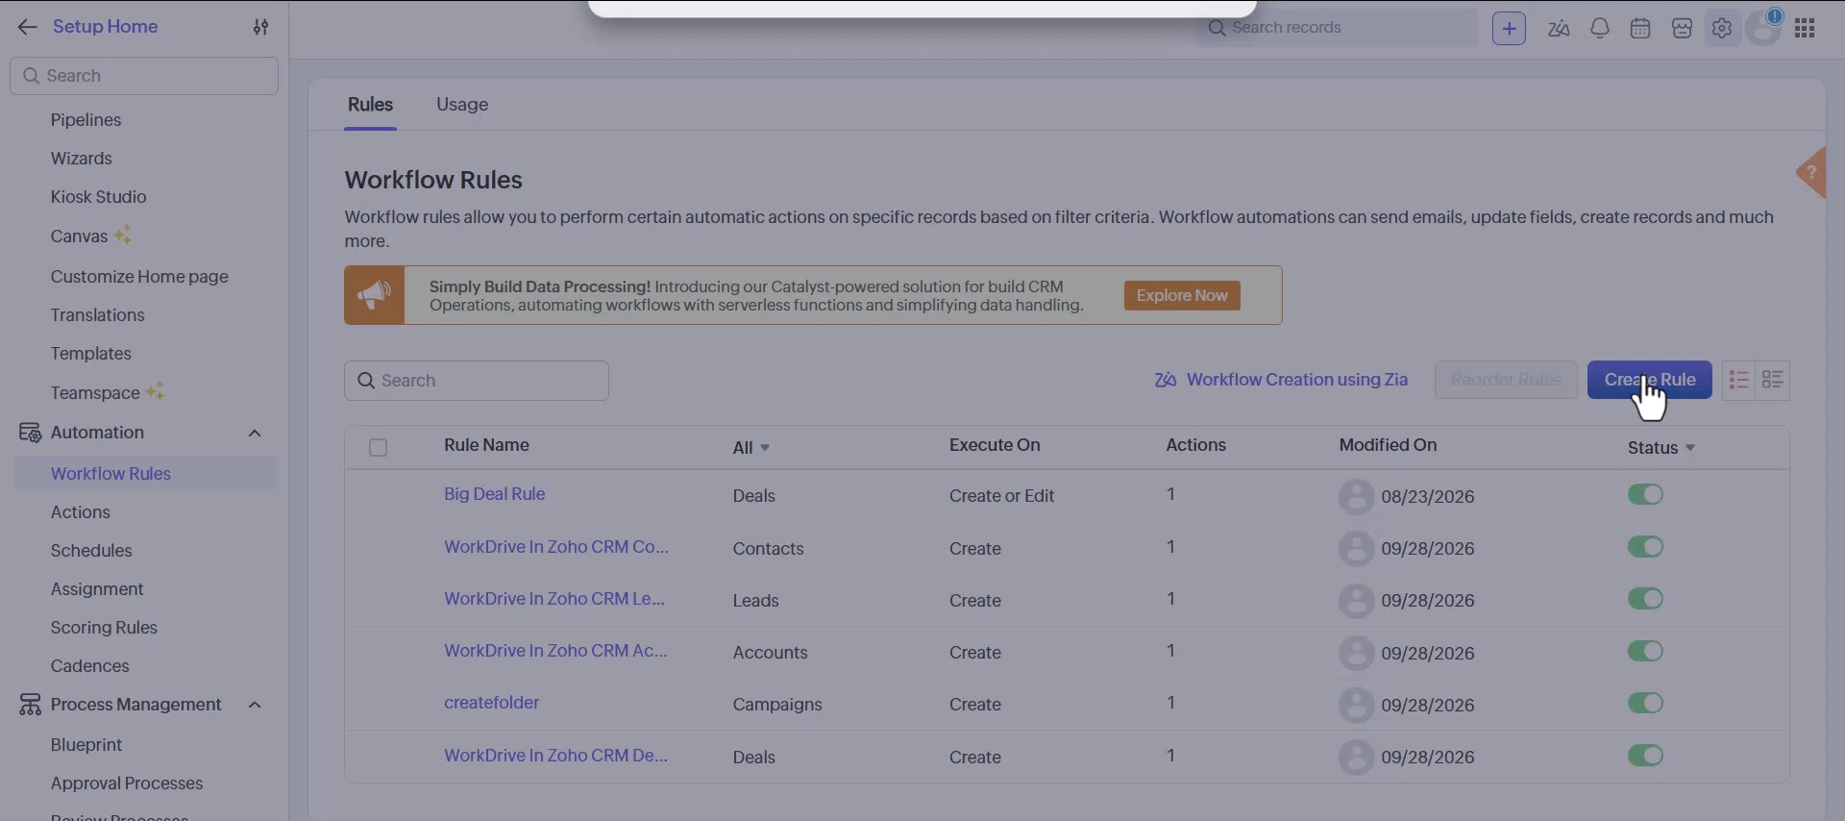Click the Search records field
1845x821 pixels.
(1336, 28)
